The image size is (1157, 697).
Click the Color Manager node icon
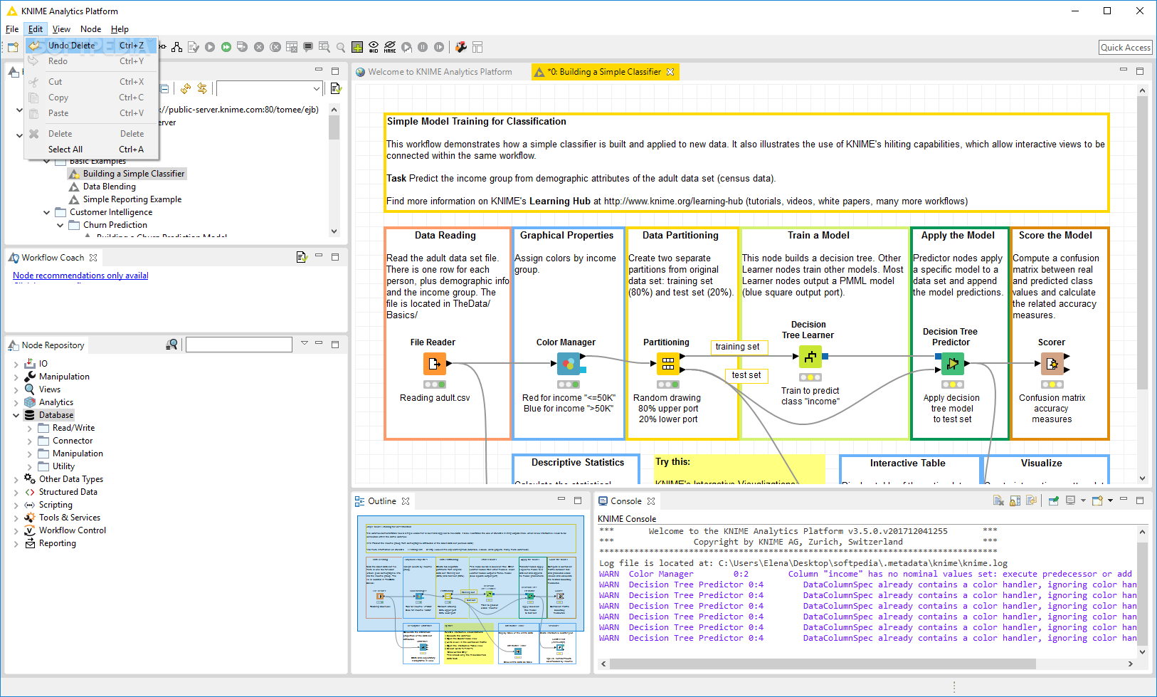click(569, 364)
